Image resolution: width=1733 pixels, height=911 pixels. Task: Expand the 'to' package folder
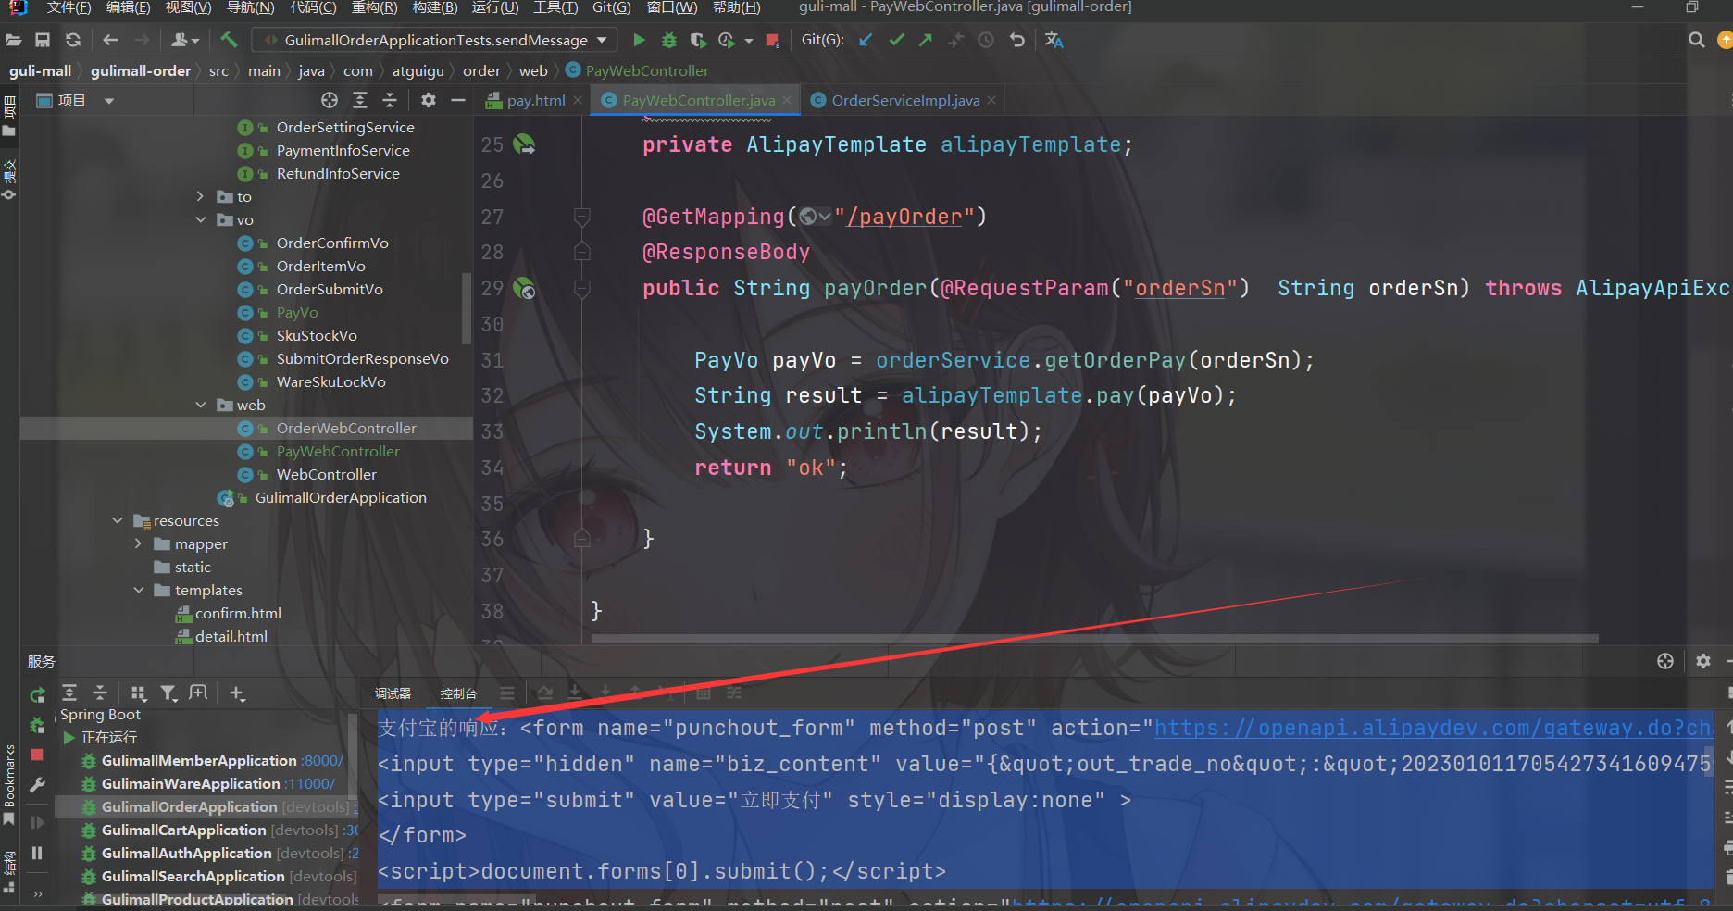(x=200, y=196)
